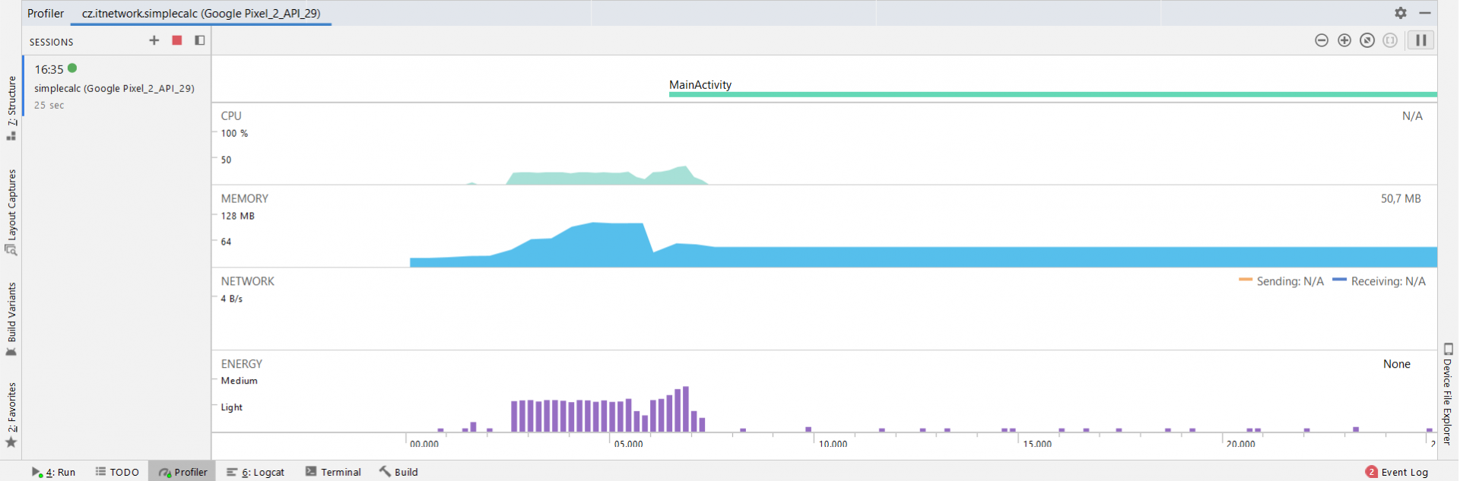The image size is (1460, 481).
Task: Click the zoom to selection icon
Action: point(1390,40)
